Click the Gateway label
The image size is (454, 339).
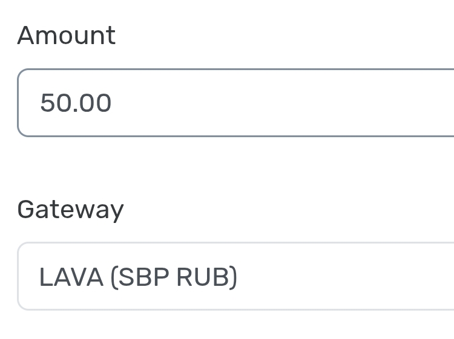click(70, 209)
